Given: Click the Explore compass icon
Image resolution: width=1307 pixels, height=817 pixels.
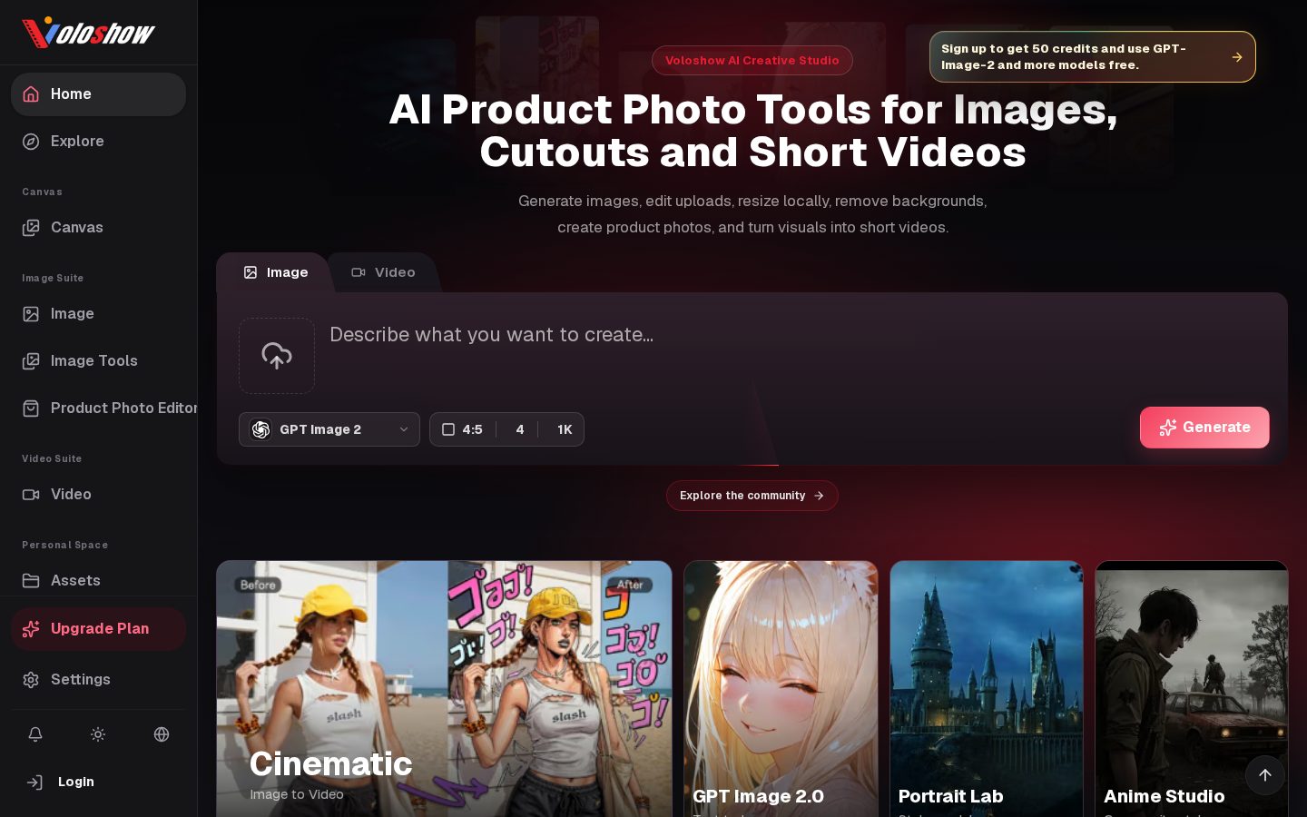Looking at the screenshot, I should pyautogui.click(x=31, y=142).
